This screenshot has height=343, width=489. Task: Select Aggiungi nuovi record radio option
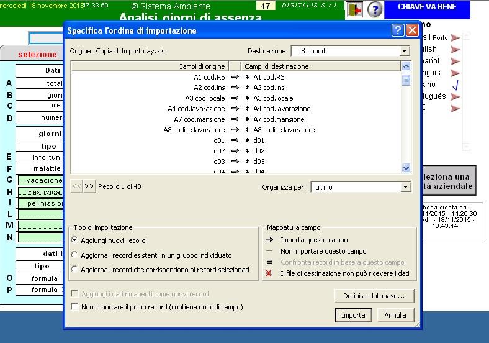point(74,240)
